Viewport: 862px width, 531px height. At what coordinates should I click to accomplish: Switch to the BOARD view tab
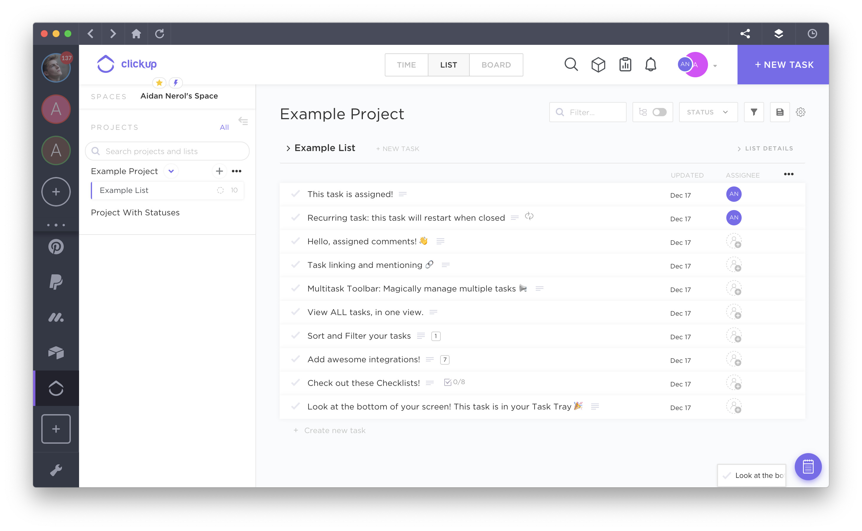click(496, 64)
